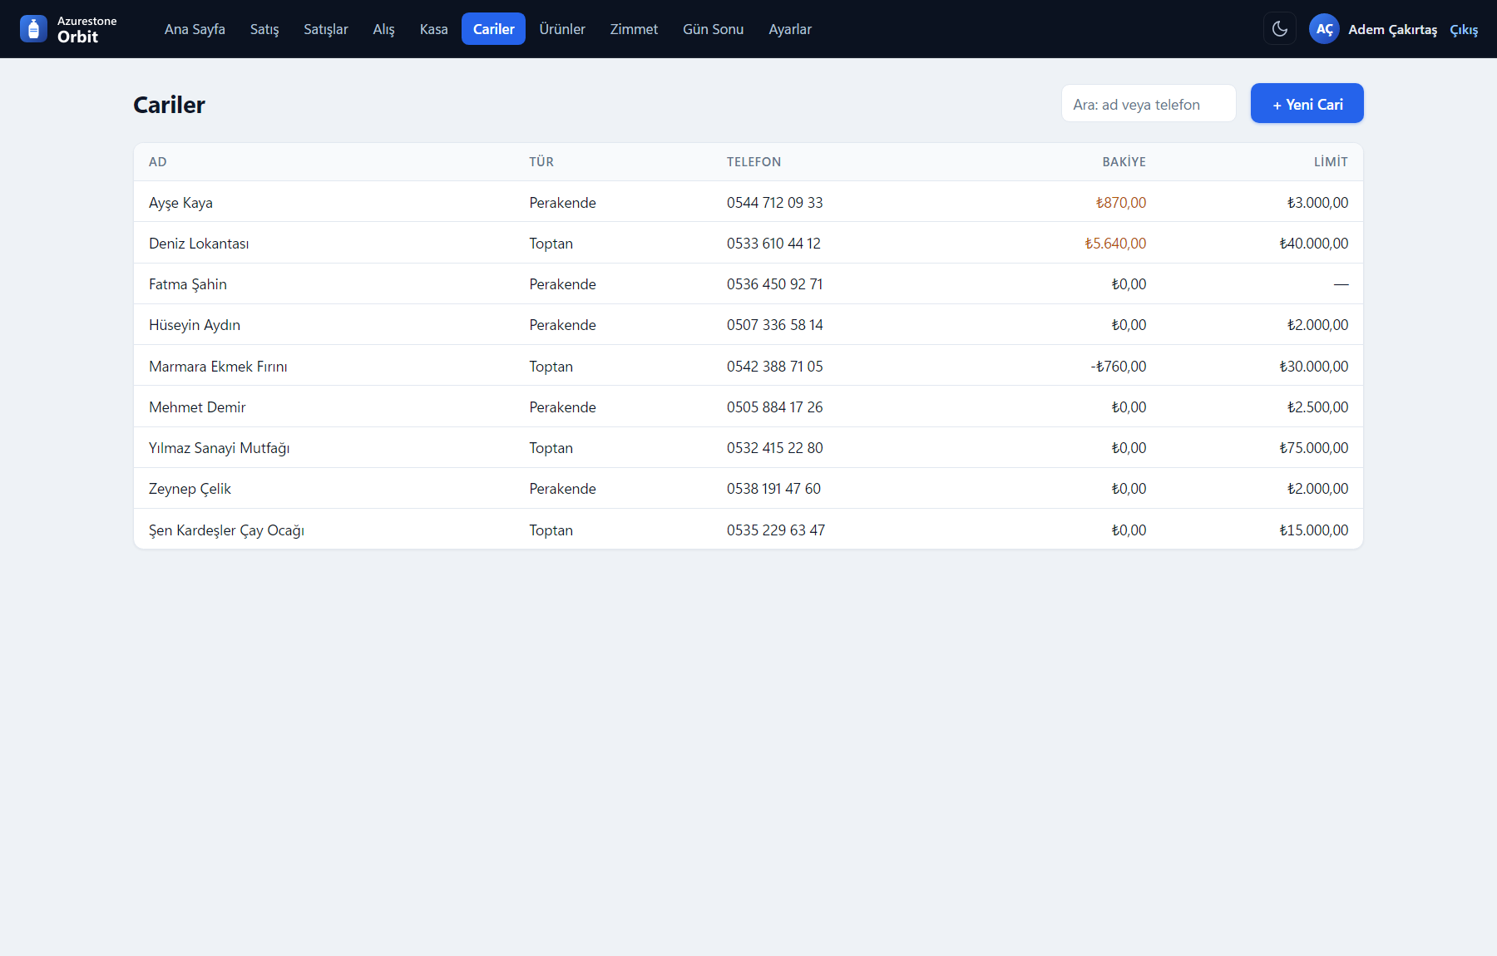
Task: Click the ₺15.000,00 limit value
Action: click(1314, 530)
